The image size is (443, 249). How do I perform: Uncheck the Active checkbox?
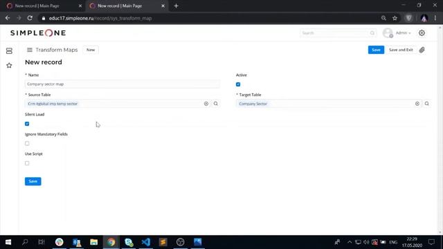(238, 84)
